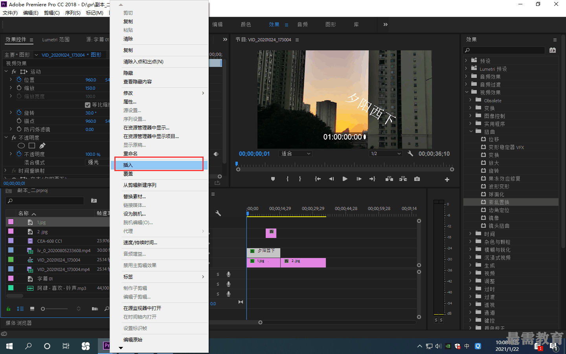Add a marker in Program Monitor
This screenshot has width=566, height=354.
pyautogui.click(x=273, y=179)
